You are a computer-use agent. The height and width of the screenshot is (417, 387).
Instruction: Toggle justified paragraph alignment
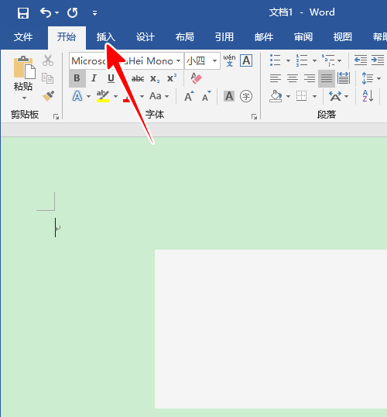327,78
